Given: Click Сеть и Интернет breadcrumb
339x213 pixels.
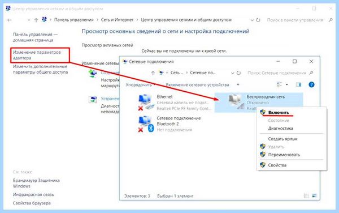Looking at the screenshot, I should tap(117, 20).
